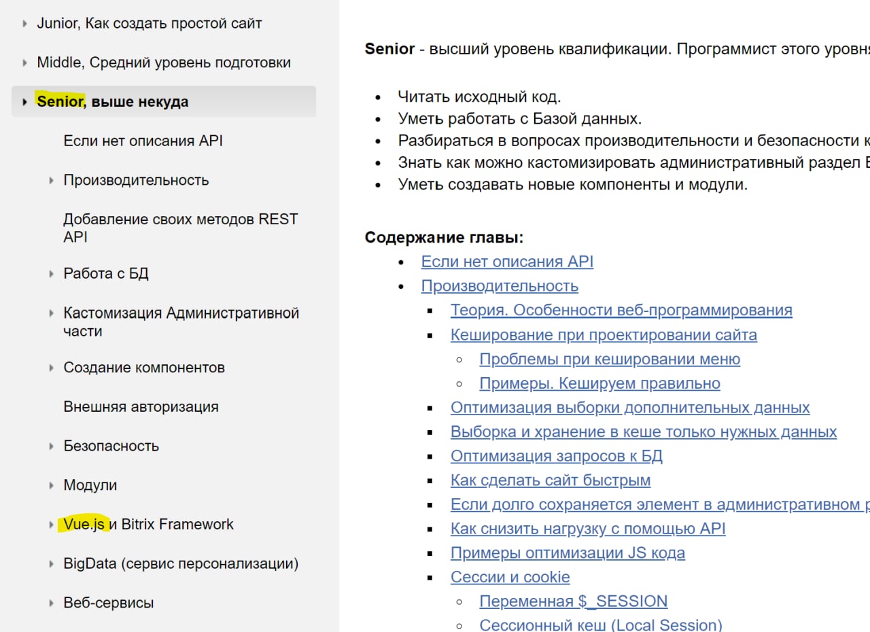Open Если нет описания API in sidebar
The height and width of the screenshot is (632, 870).
click(143, 141)
